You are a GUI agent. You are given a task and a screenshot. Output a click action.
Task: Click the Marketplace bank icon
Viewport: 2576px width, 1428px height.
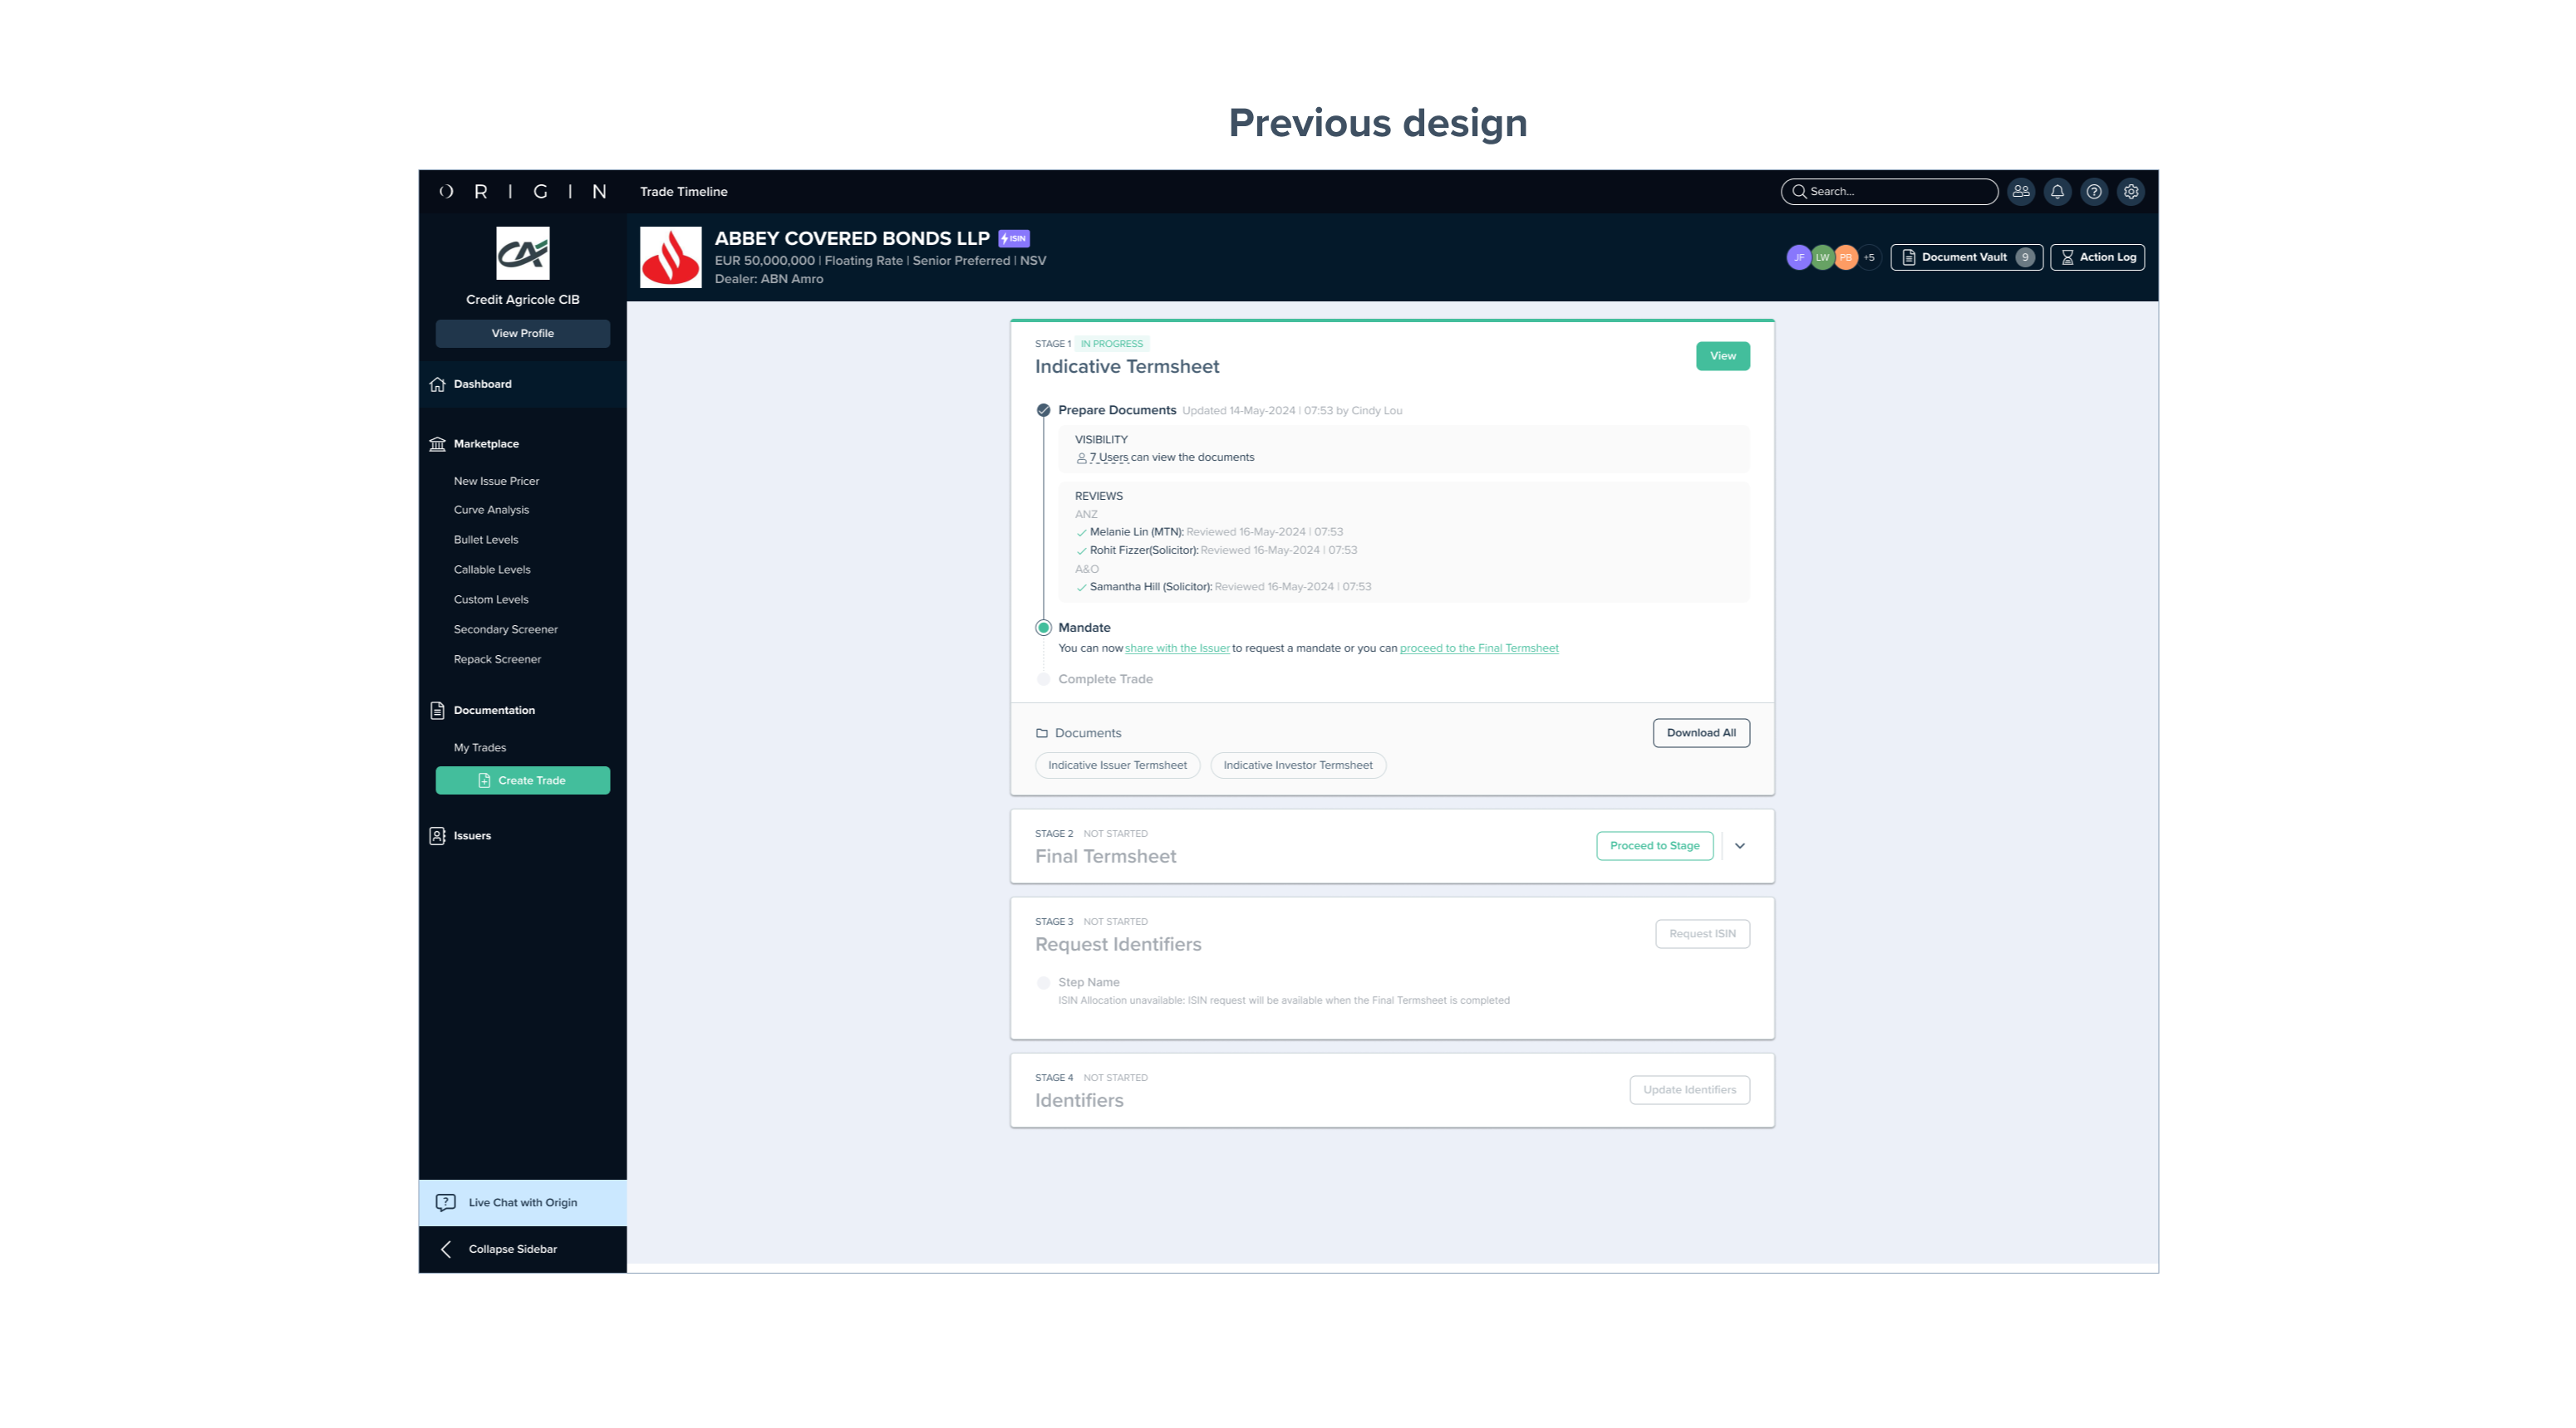pos(437,445)
